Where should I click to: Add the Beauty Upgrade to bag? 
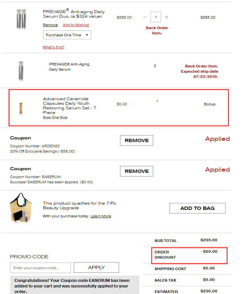[x=197, y=208]
